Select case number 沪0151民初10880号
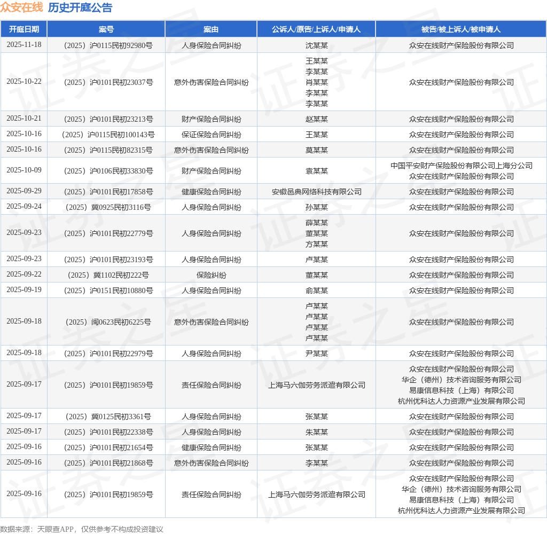Image resolution: width=547 pixels, height=534 pixels. pos(108,290)
